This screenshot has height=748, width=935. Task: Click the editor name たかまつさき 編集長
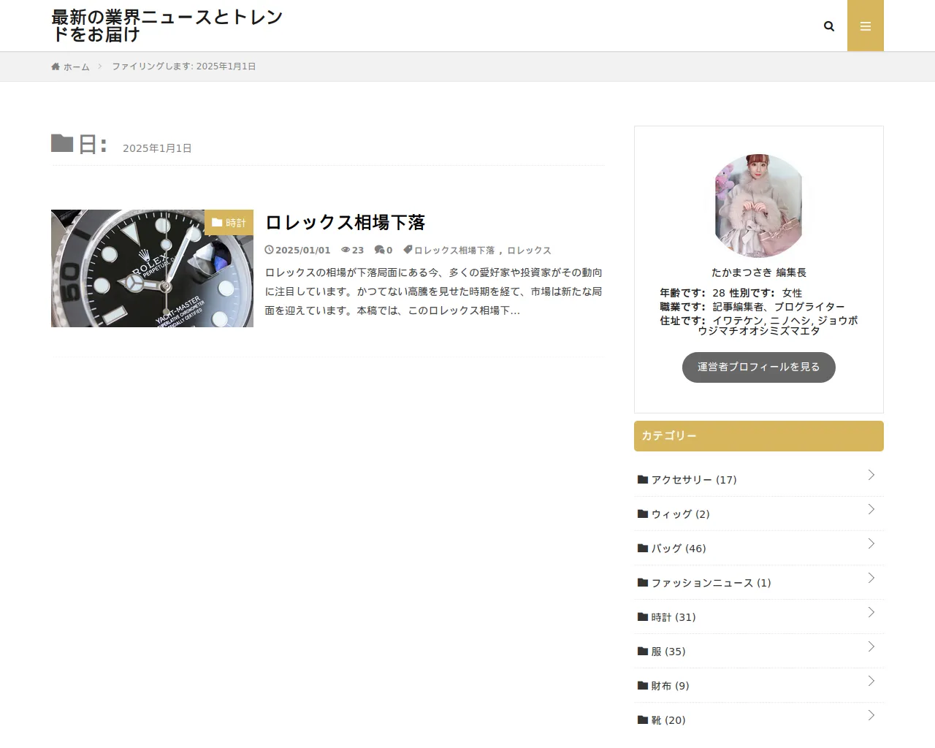point(759,272)
